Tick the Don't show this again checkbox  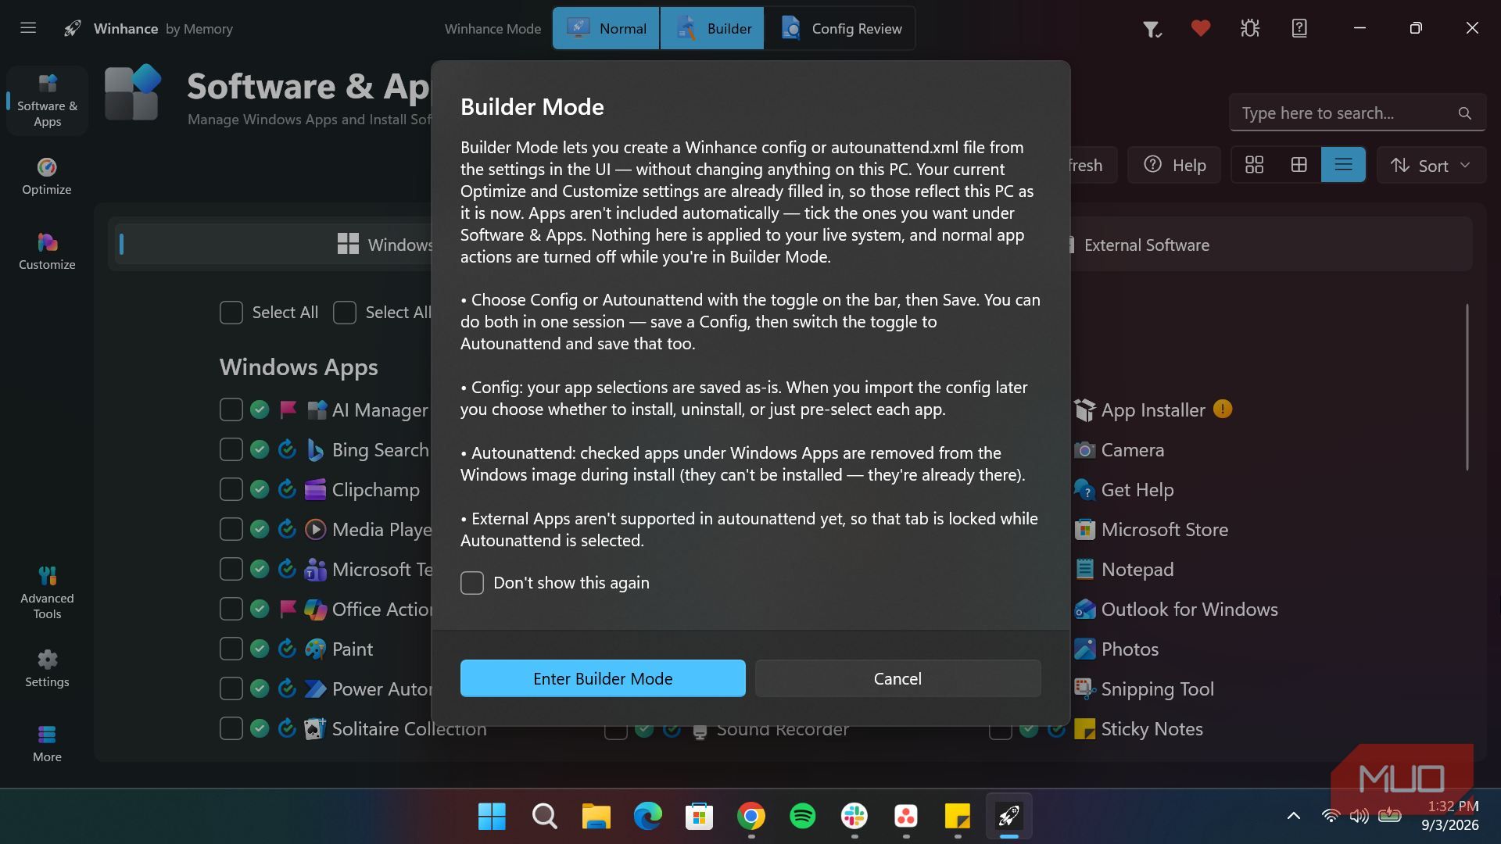point(472,583)
